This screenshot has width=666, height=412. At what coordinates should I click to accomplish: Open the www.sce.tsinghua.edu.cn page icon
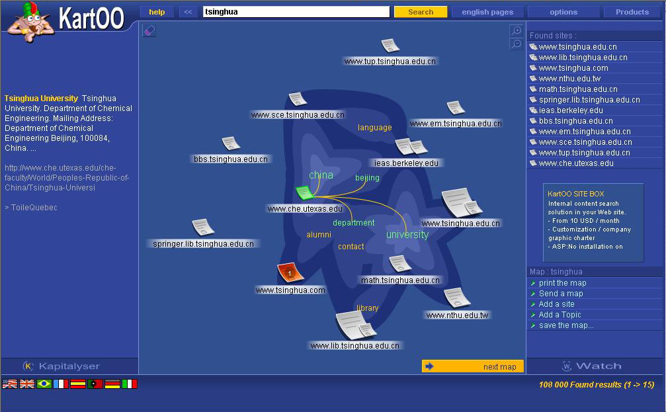click(298, 99)
